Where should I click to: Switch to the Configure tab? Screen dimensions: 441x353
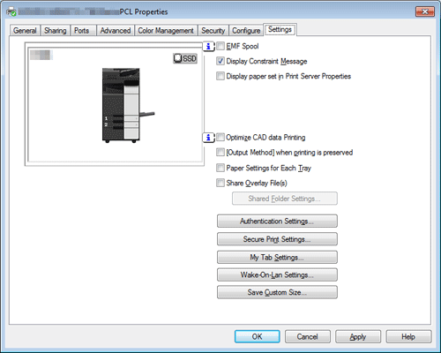coord(246,31)
